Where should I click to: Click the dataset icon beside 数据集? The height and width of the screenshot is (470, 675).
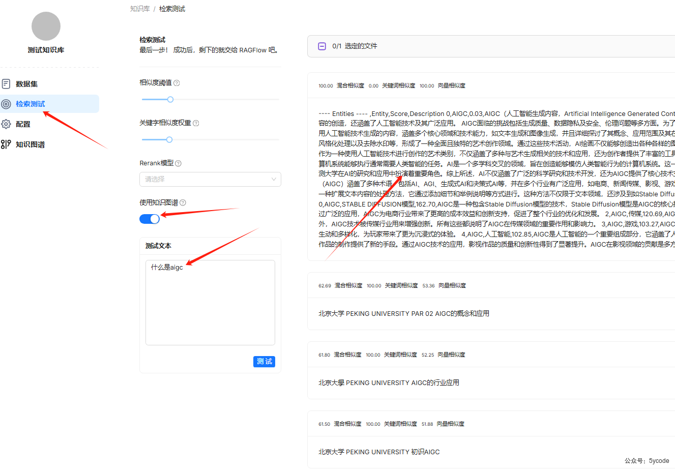click(6, 84)
